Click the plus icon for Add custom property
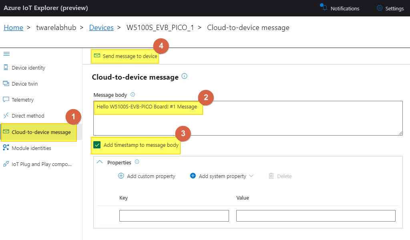Viewport: 410px width, 240px height. coord(121,176)
